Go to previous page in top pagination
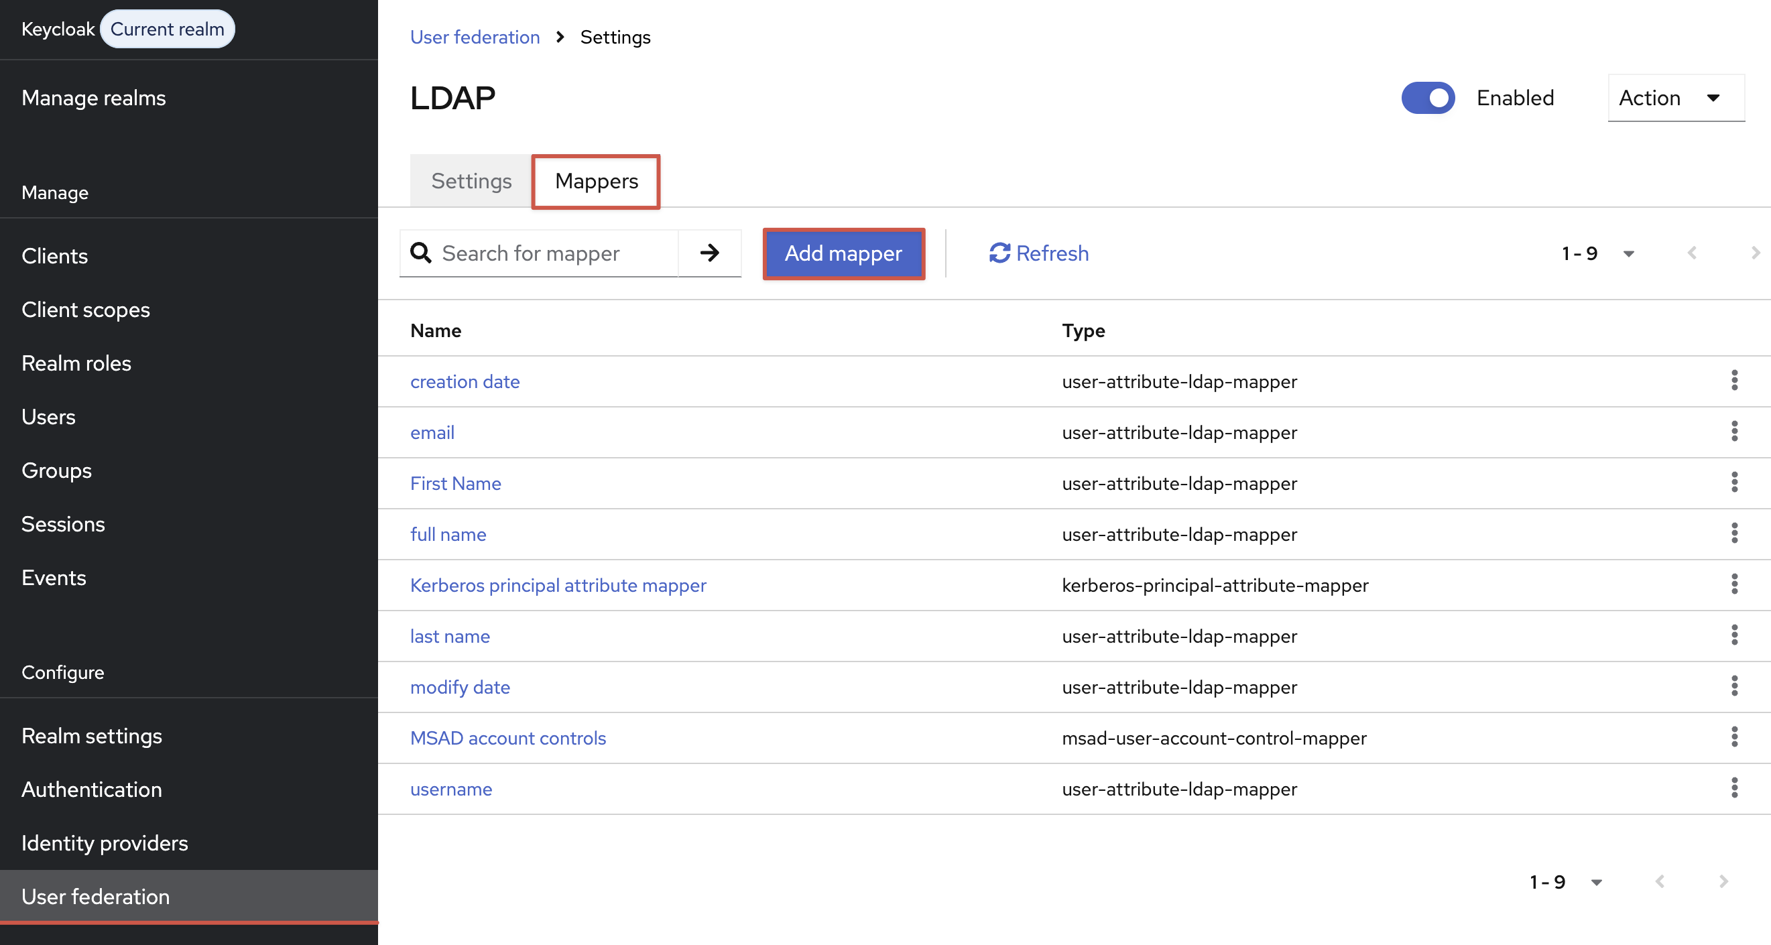Screen dimensions: 1771x945 pyautogui.click(x=1692, y=253)
